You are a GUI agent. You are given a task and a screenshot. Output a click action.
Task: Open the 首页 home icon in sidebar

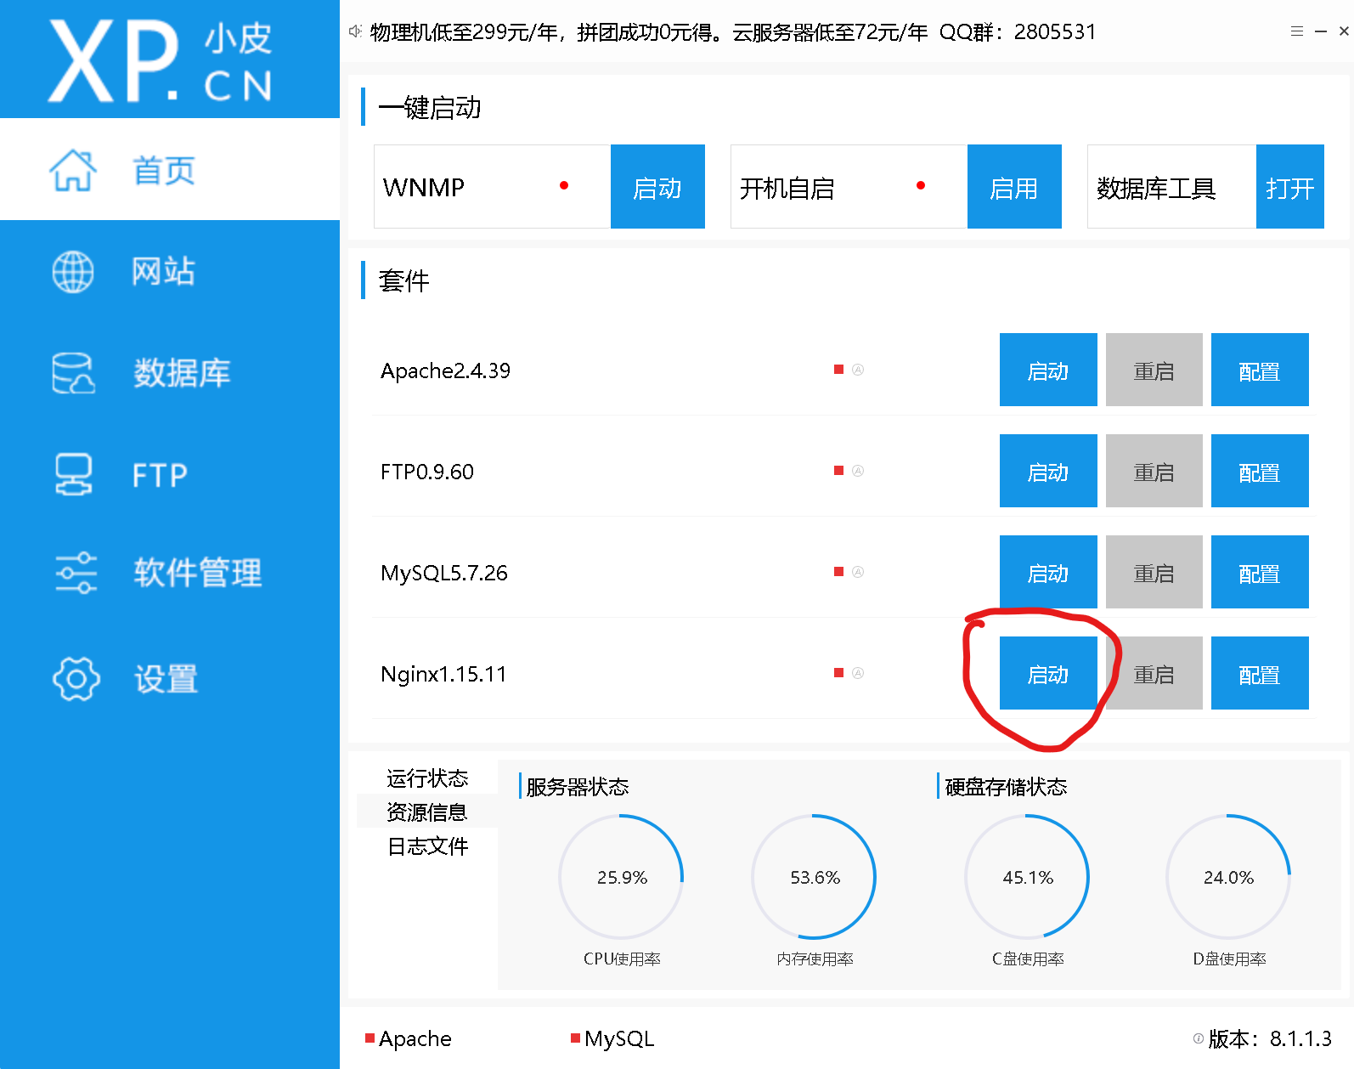tap(73, 170)
